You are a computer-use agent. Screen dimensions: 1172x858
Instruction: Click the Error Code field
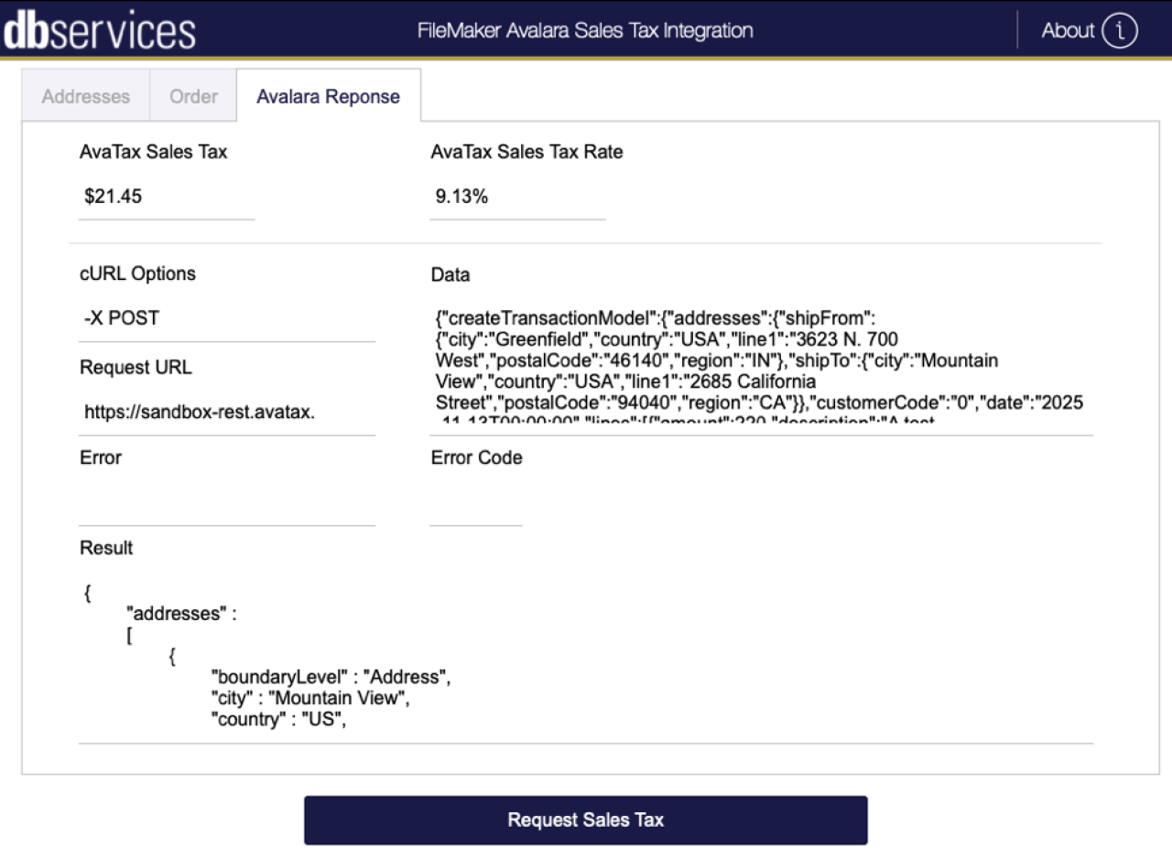point(476,503)
